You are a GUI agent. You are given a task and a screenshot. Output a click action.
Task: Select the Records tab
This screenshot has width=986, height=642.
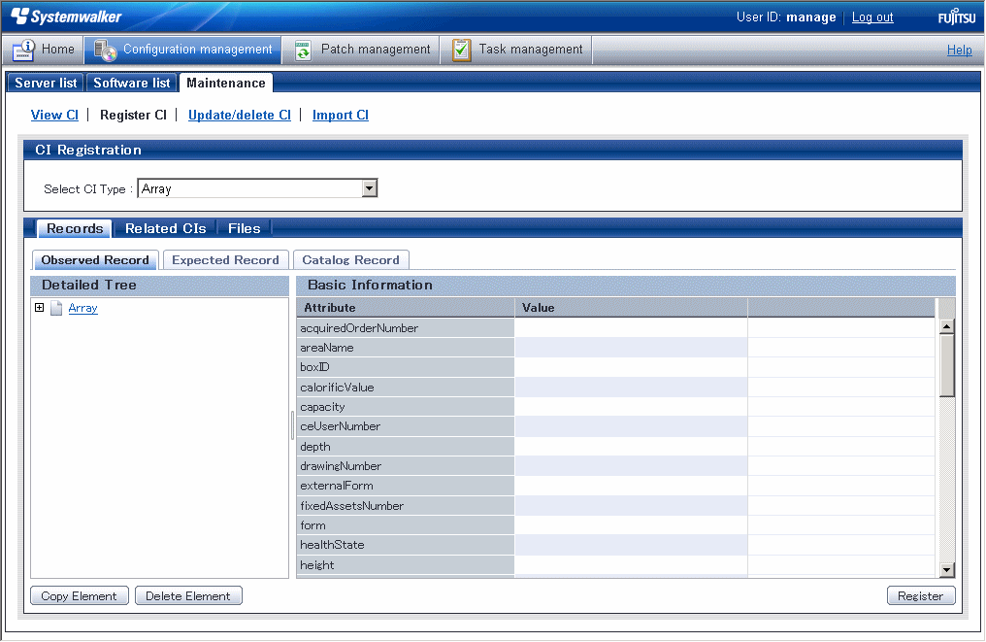(x=74, y=228)
